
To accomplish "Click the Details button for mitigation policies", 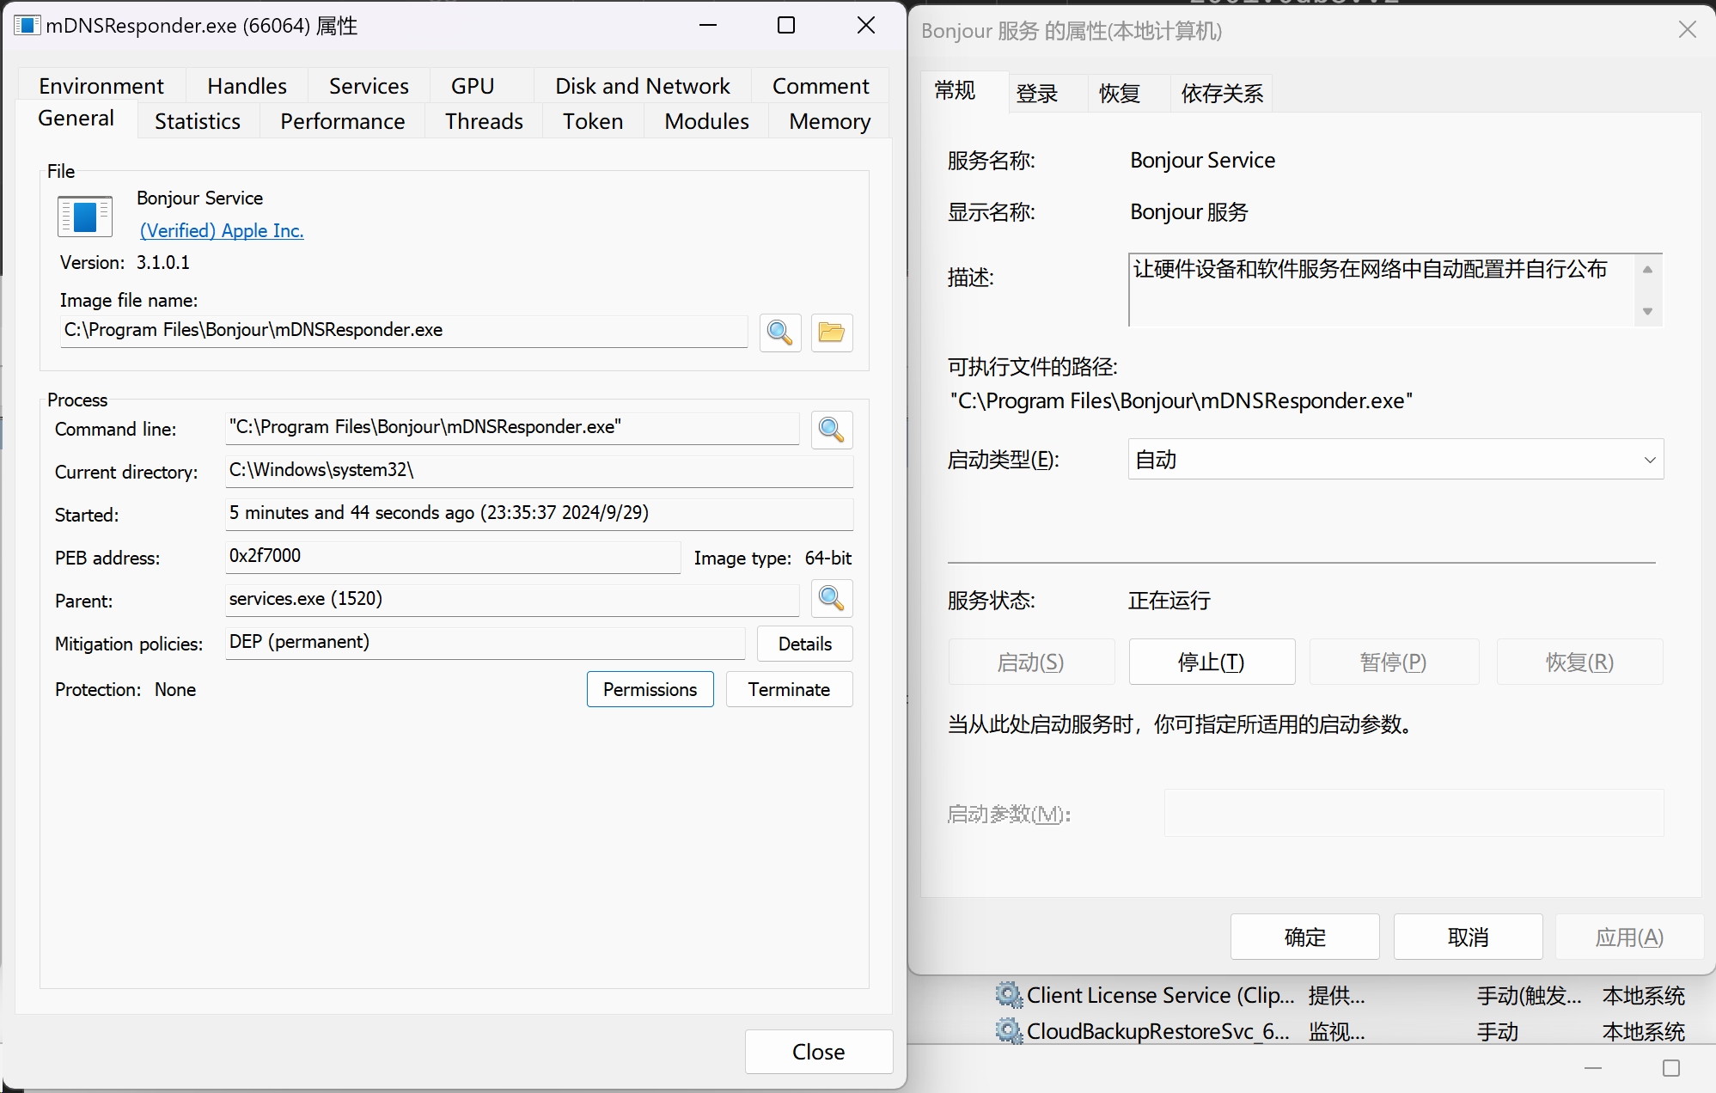I will (x=805, y=644).
